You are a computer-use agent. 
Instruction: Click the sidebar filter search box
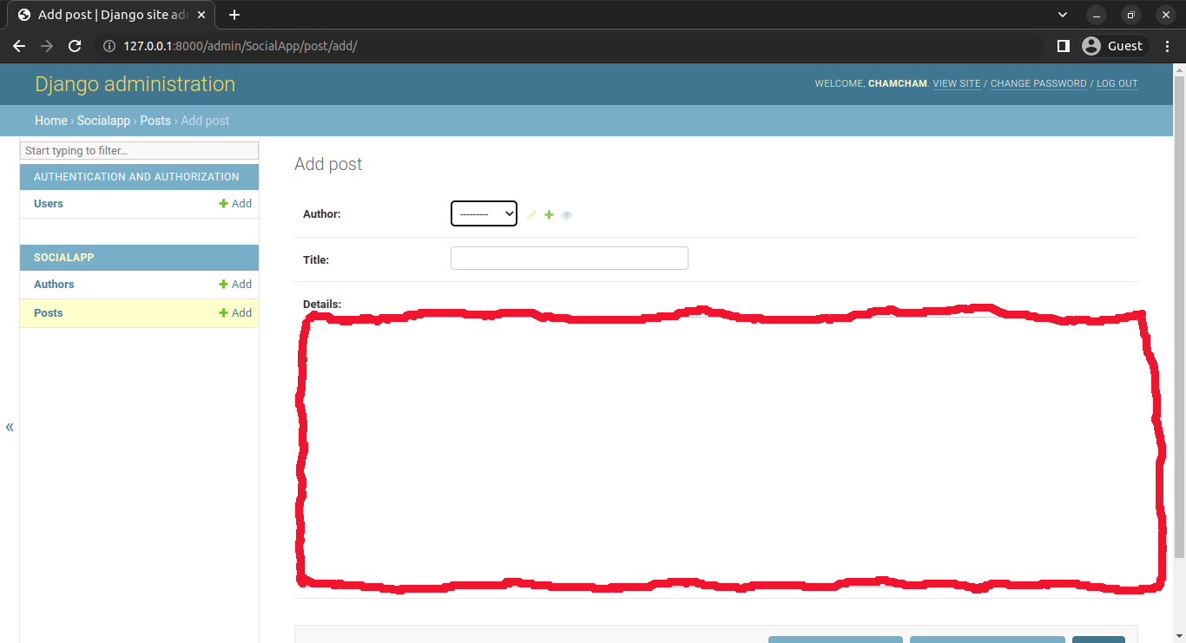(139, 150)
